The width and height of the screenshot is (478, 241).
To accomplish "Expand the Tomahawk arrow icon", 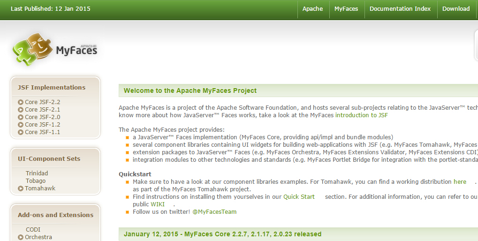I will (21, 188).
